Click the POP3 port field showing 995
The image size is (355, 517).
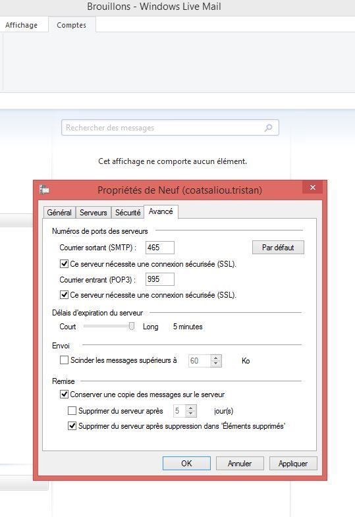160,279
